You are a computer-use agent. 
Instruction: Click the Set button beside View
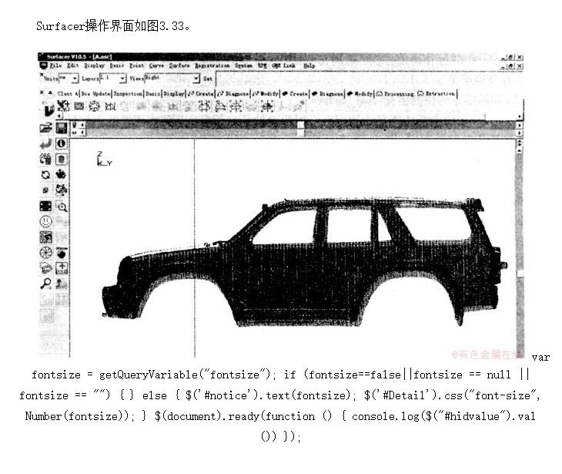tap(208, 79)
